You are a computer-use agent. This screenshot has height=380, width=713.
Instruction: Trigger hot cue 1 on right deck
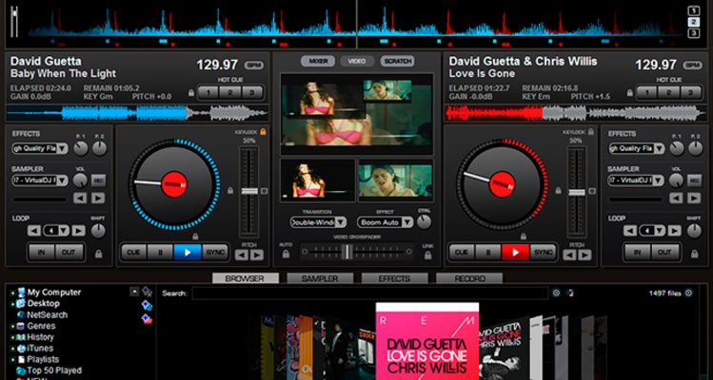[x=647, y=92]
